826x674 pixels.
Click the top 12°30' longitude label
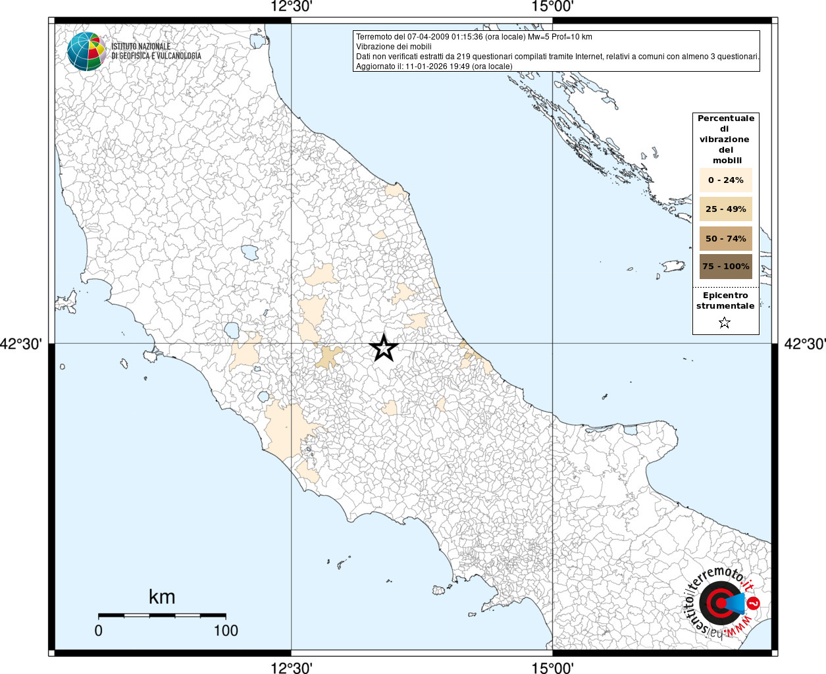(x=292, y=7)
